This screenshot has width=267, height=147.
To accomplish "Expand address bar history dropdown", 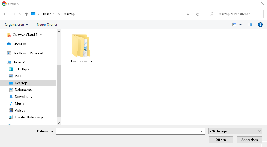I will pyautogui.click(x=188, y=14).
